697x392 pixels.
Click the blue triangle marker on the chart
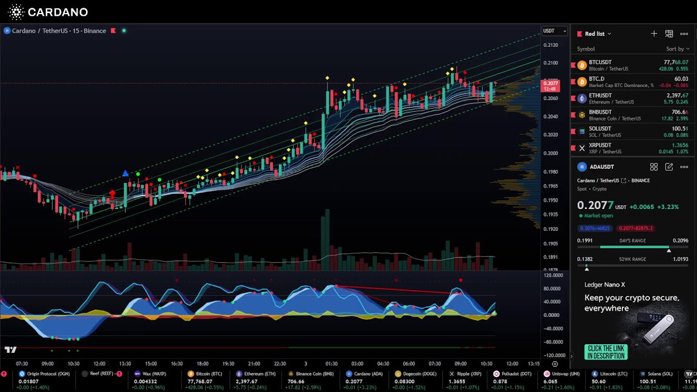click(125, 173)
